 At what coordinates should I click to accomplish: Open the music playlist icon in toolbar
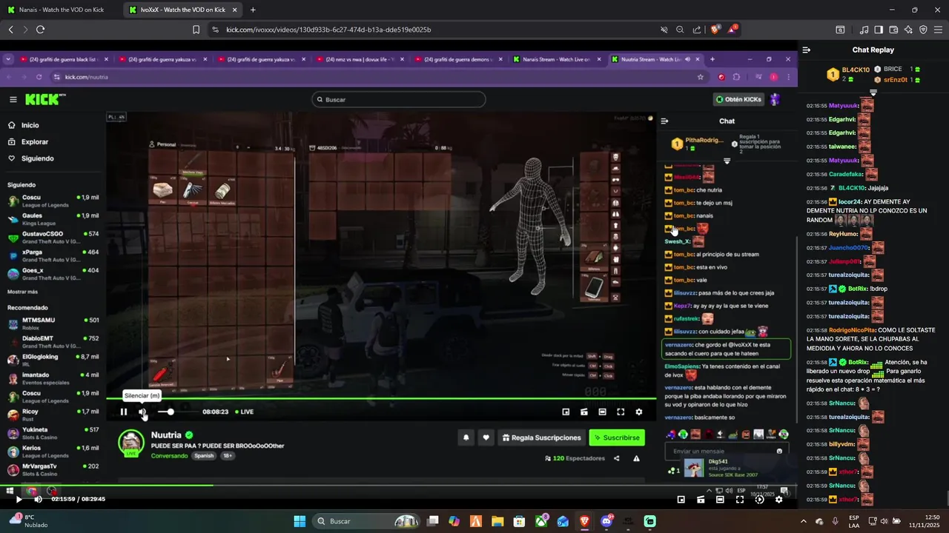pyautogui.click(x=864, y=30)
